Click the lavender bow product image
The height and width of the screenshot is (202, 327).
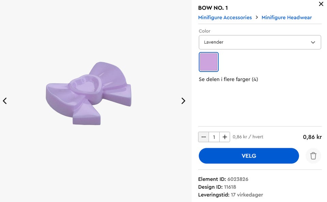(x=89, y=93)
